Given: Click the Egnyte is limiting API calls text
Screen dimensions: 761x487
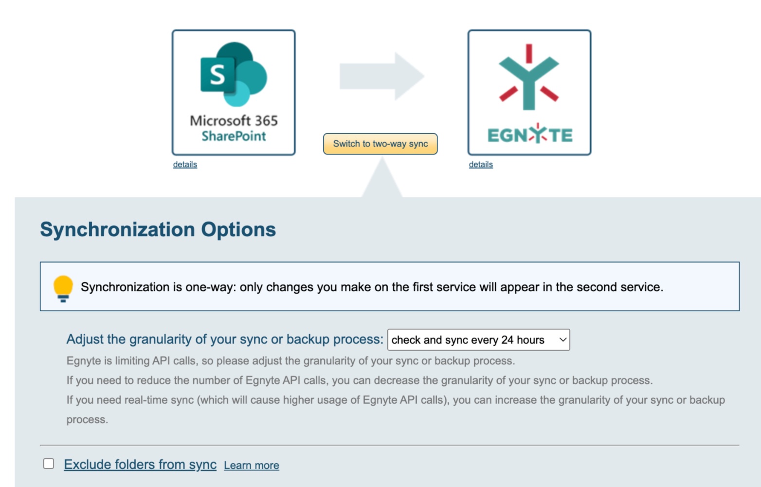Looking at the screenshot, I should point(290,361).
